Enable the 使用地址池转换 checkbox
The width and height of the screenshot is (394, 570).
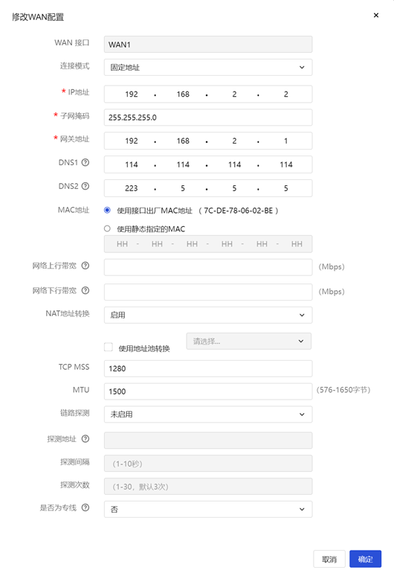click(x=109, y=347)
